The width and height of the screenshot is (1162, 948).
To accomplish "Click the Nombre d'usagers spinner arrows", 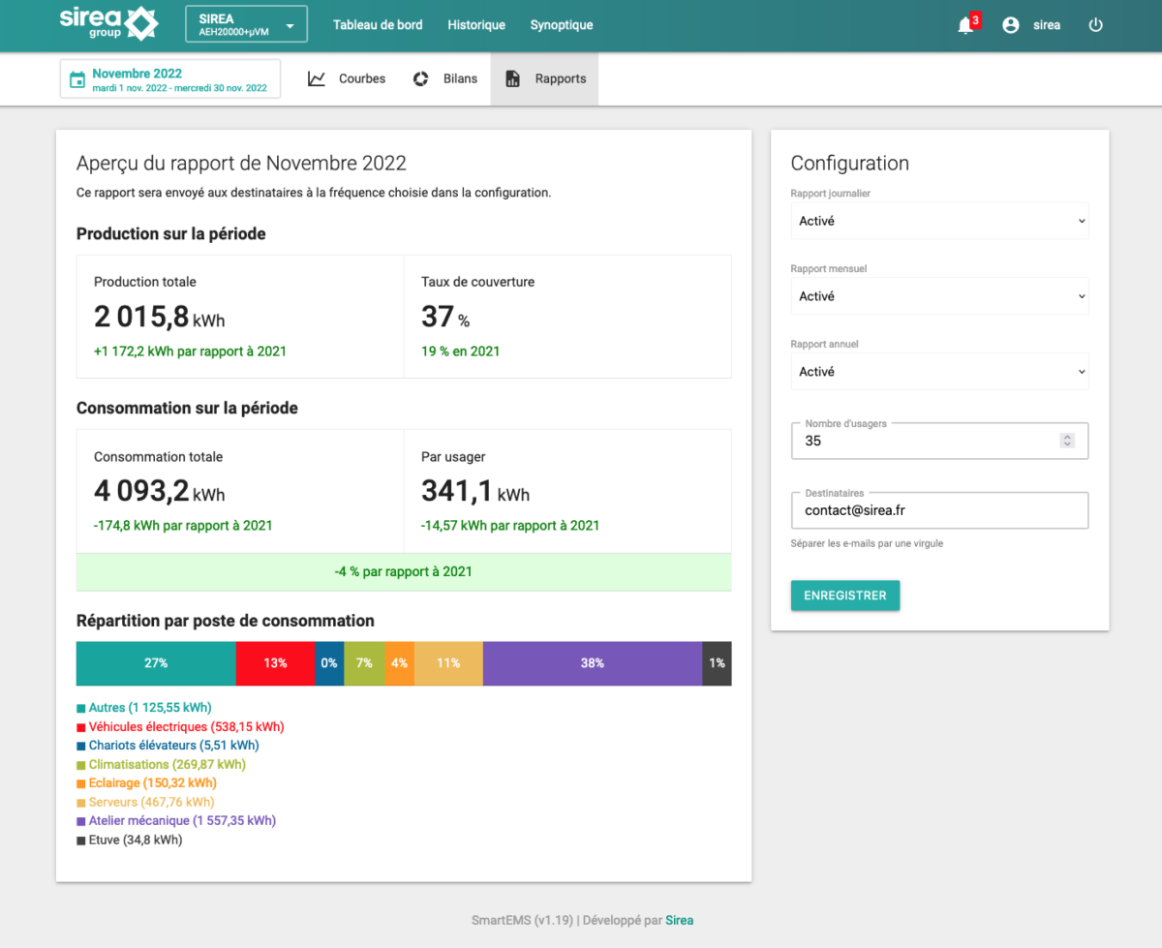I will [x=1067, y=441].
